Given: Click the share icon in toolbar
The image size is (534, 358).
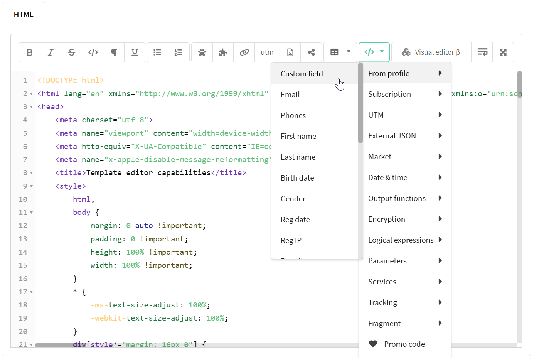Looking at the screenshot, I should coord(311,52).
